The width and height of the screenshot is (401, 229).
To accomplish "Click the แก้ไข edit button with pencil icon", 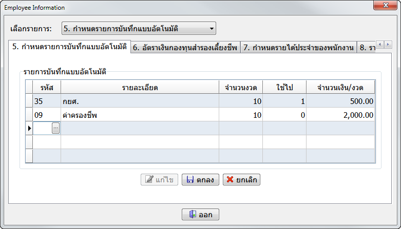I will tap(160, 180).
